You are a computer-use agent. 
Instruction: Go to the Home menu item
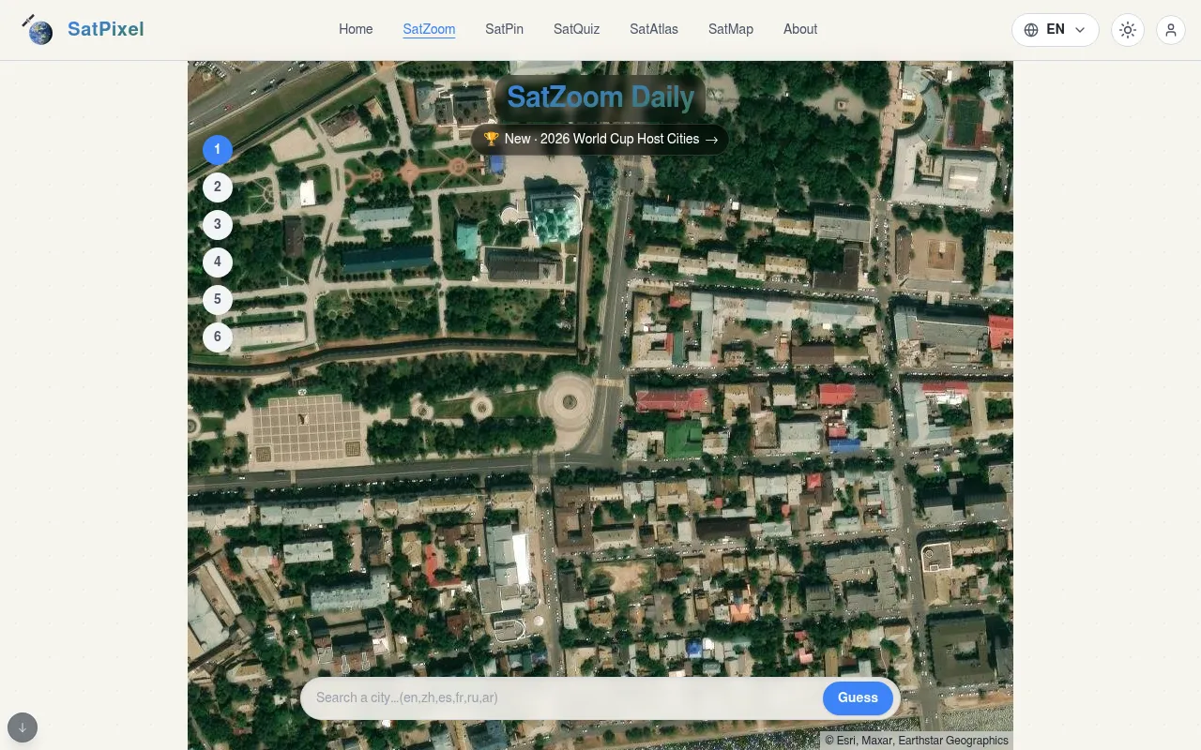pos(356,29)
